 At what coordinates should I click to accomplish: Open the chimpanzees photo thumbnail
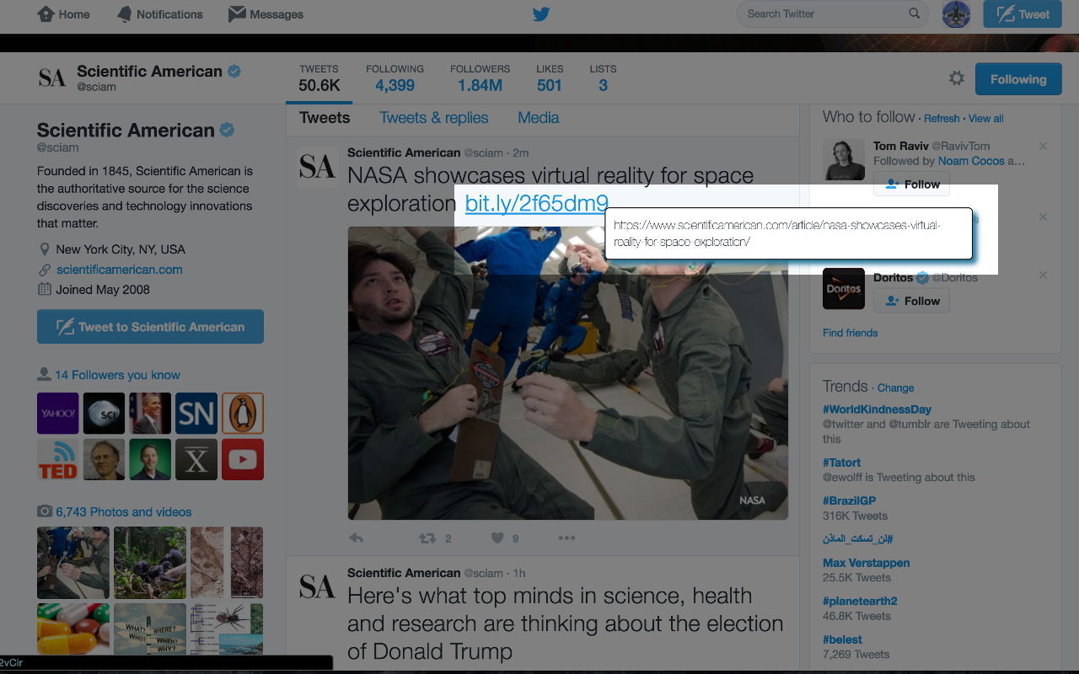pos(150,563)
